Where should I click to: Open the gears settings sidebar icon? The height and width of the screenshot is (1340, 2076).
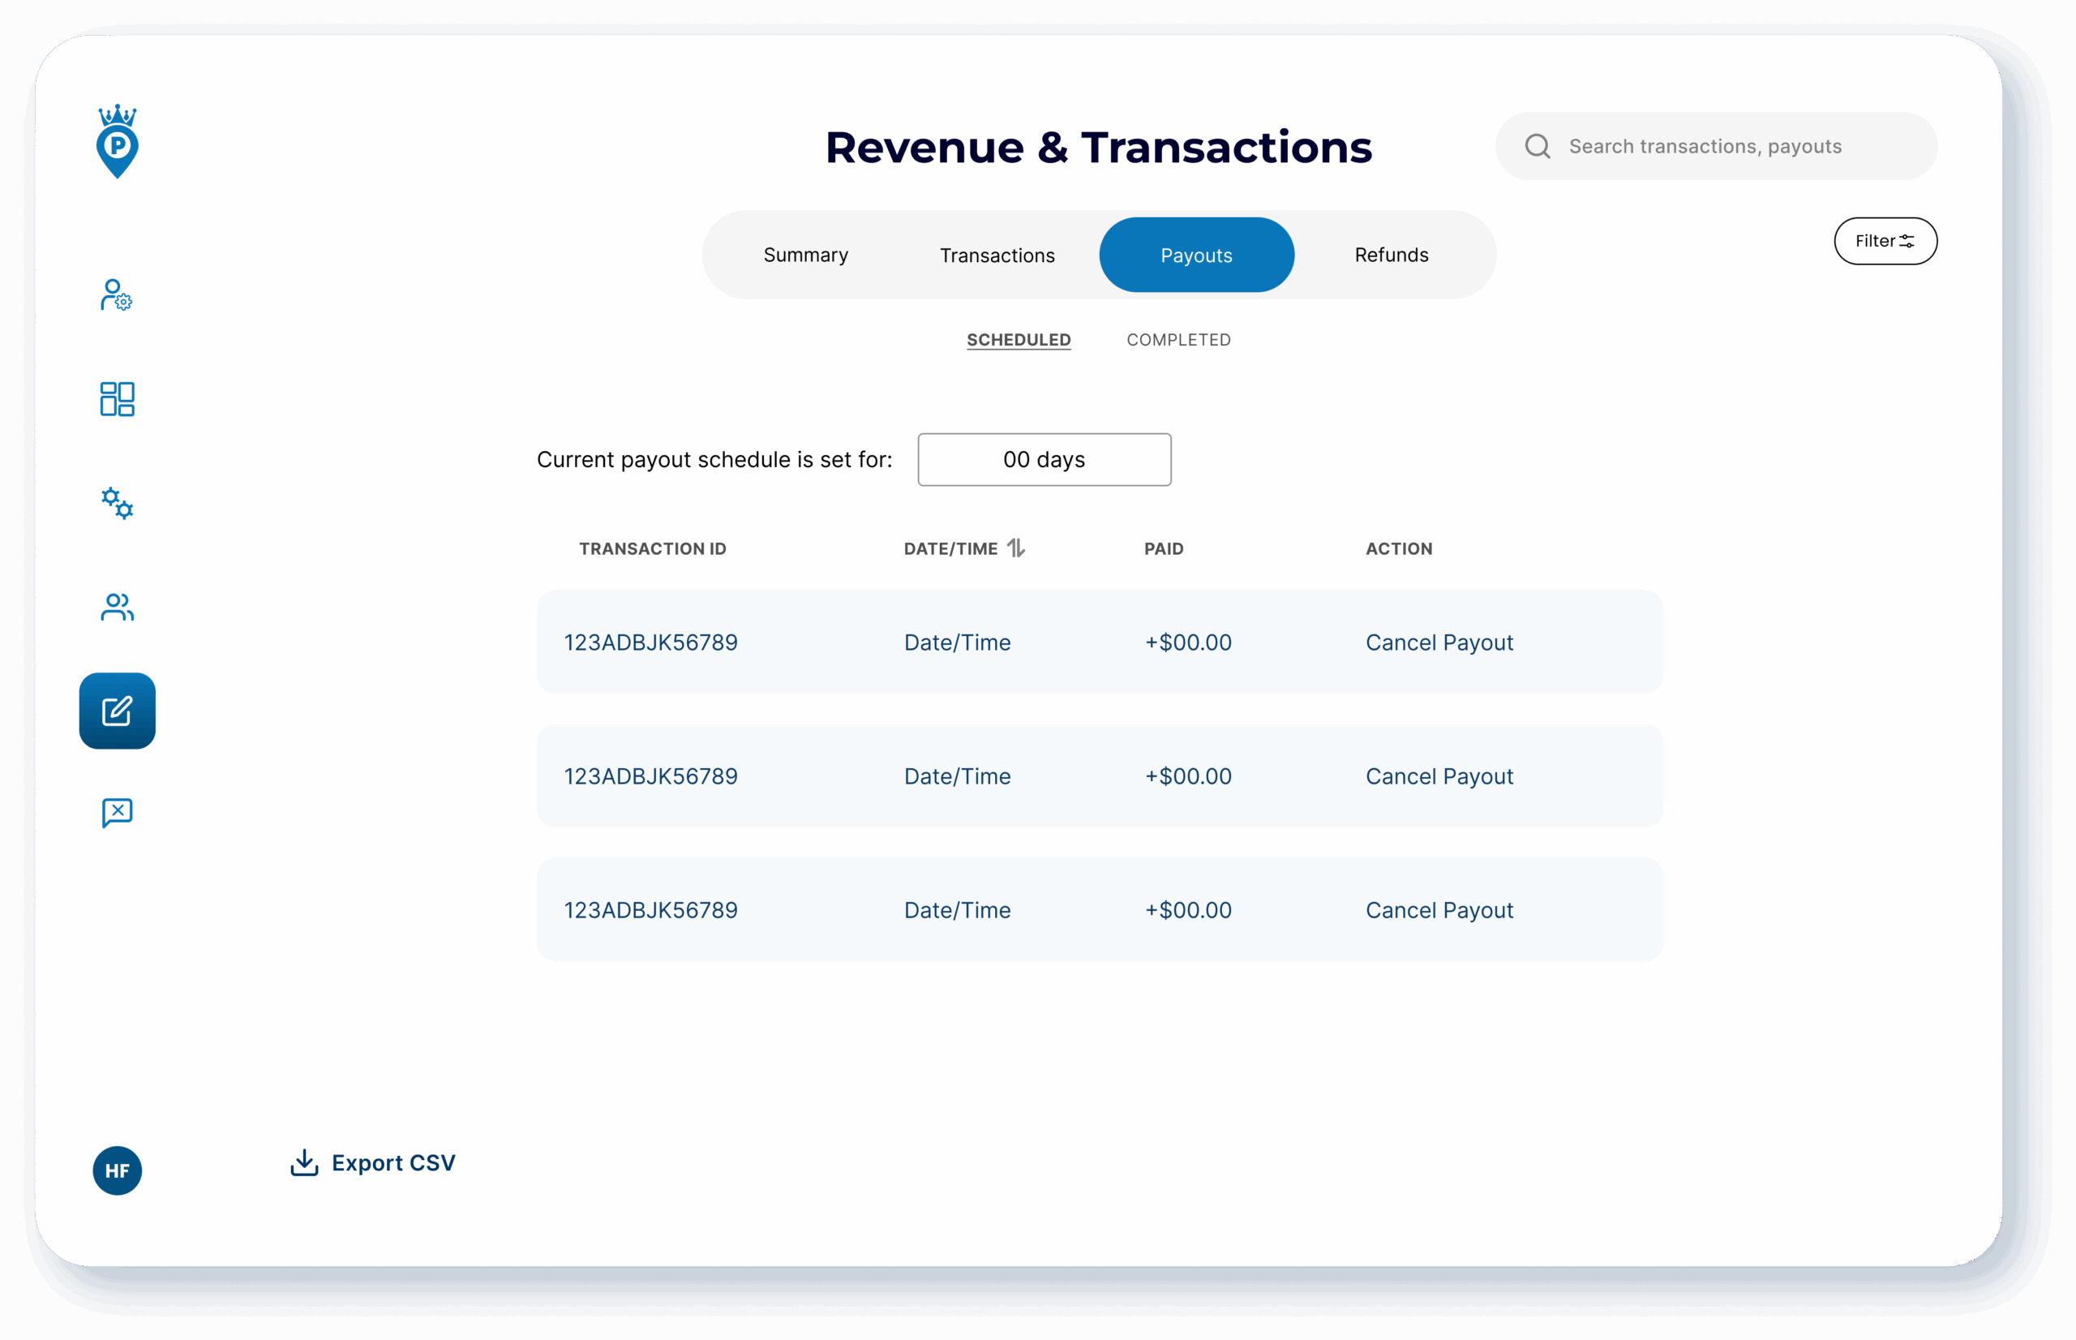117,503
